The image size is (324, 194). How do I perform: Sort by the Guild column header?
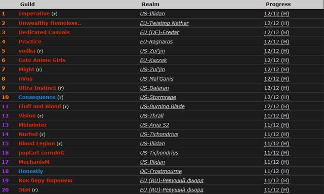coord(27,5)
